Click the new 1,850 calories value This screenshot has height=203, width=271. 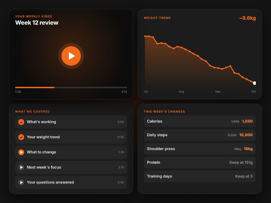point(247,121)
